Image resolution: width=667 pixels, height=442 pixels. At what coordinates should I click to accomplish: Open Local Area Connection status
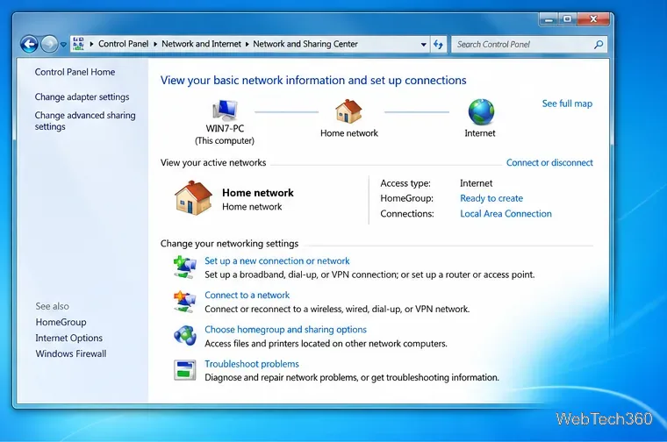coord(506,214)
